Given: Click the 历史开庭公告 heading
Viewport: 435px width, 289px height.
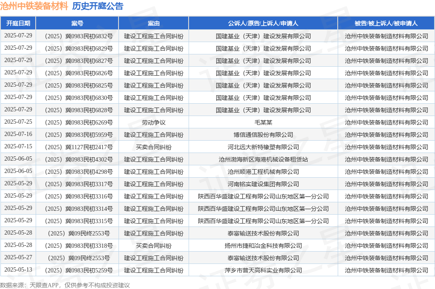Looking at the screenshot, I should pyautogui.click(x=98, y=6).
